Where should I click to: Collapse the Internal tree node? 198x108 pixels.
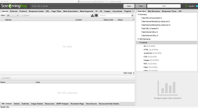[140, 43]
